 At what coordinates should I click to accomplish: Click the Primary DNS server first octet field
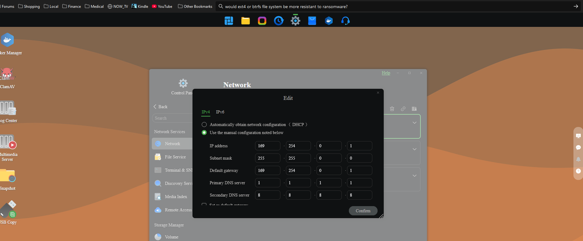(268, 183)
